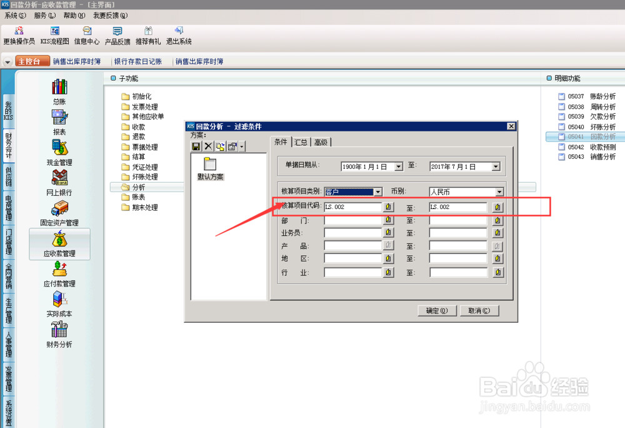Click the 行业 start input field
The height and width of the screenshot is (428, 625).
(x=352, y=272)
